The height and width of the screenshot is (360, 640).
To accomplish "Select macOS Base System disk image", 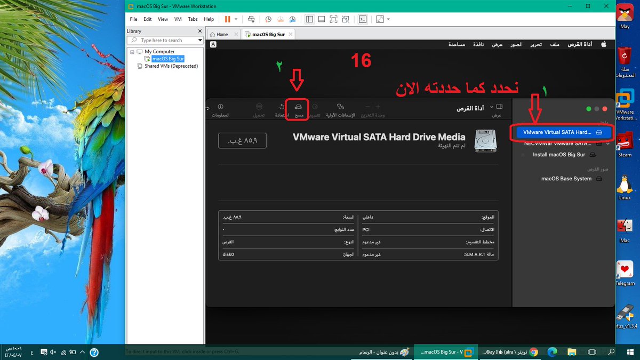I will point(566,179).
